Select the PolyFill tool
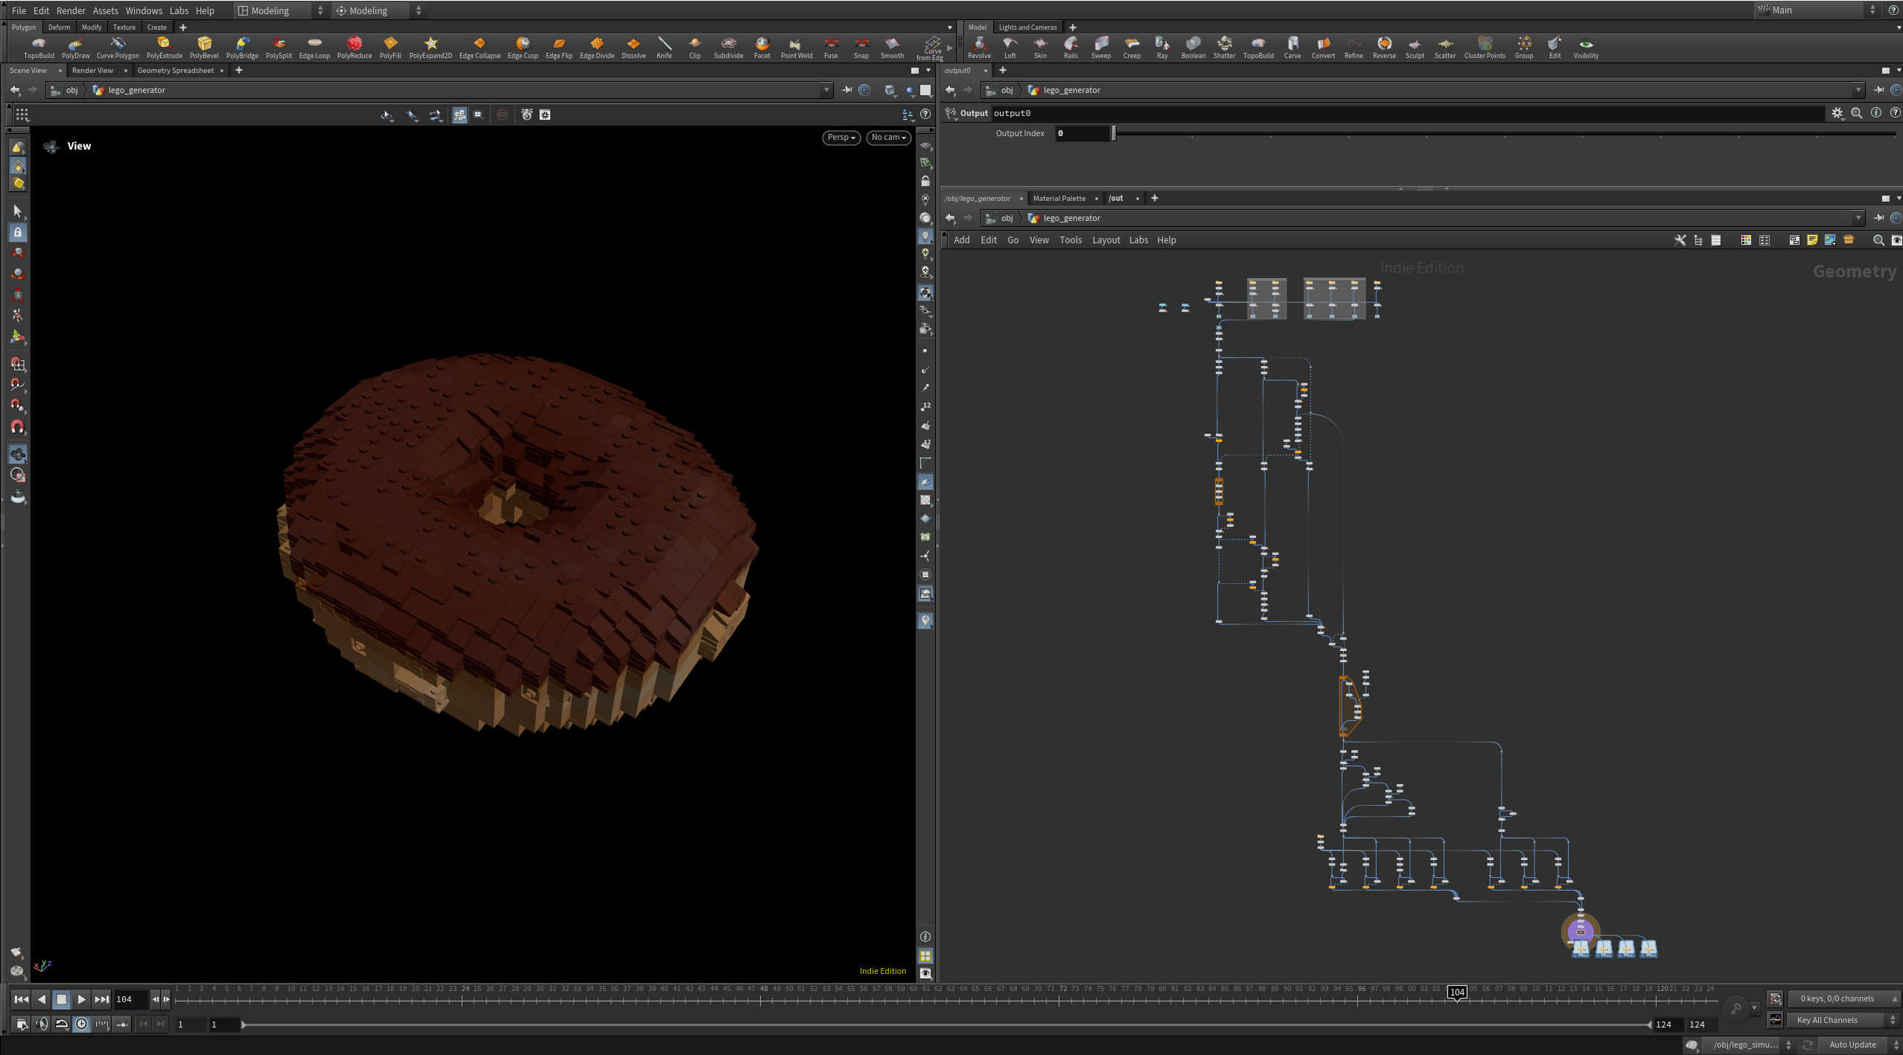 (390, 48)
